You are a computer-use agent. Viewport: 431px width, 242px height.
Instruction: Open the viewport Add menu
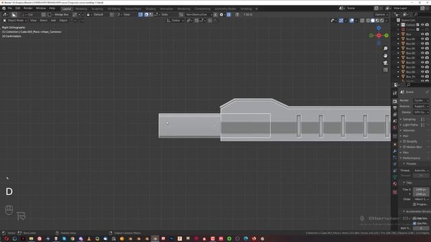click(53, 21)
